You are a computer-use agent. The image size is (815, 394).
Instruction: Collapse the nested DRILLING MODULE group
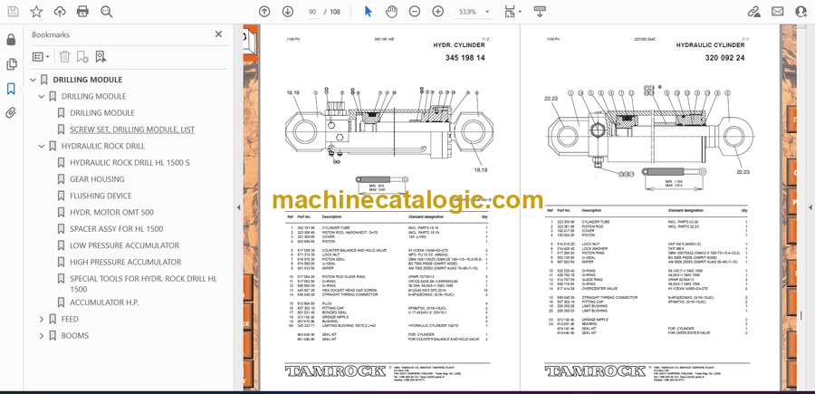point(42,97)
